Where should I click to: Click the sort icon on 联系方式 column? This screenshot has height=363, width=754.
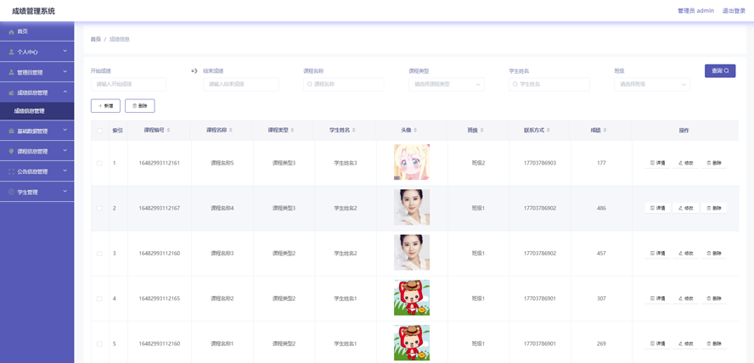550,131
